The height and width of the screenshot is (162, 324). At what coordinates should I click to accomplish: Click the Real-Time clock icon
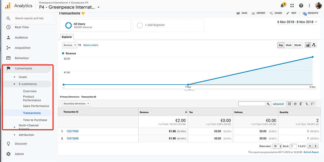pyautogui.click(x=8, y=27)
